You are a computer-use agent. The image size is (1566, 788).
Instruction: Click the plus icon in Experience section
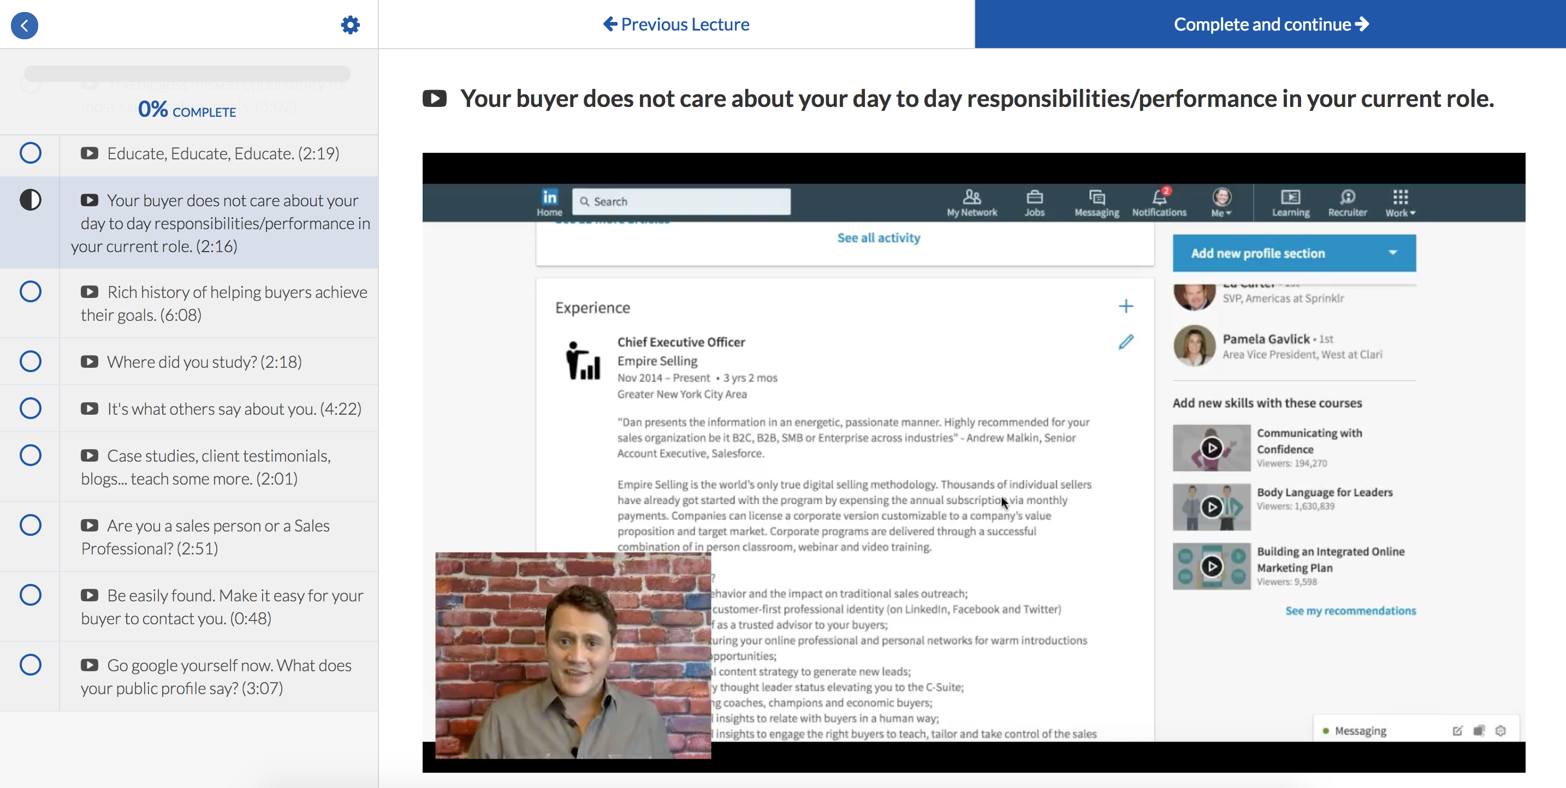click(1126, 306)
